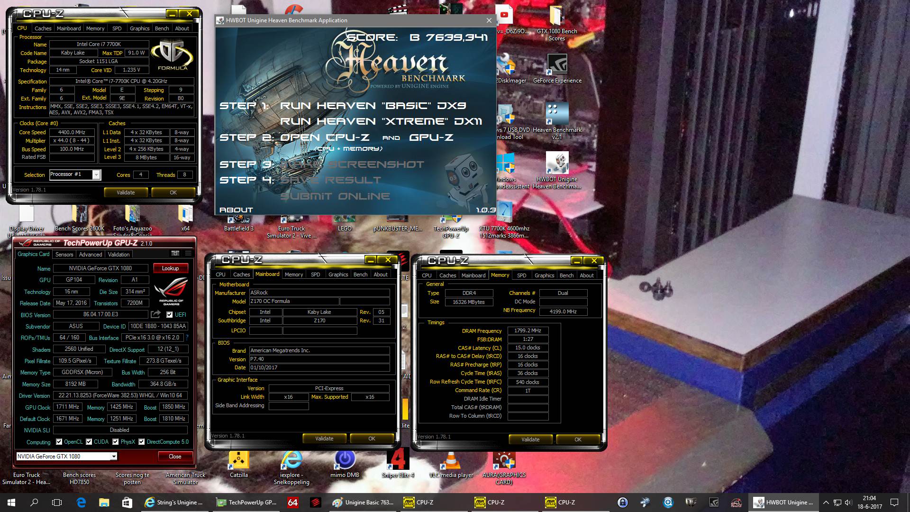The image size is (910, 512).
Task: Open Validation tab in GPU-Z
Action: [118, 255]
